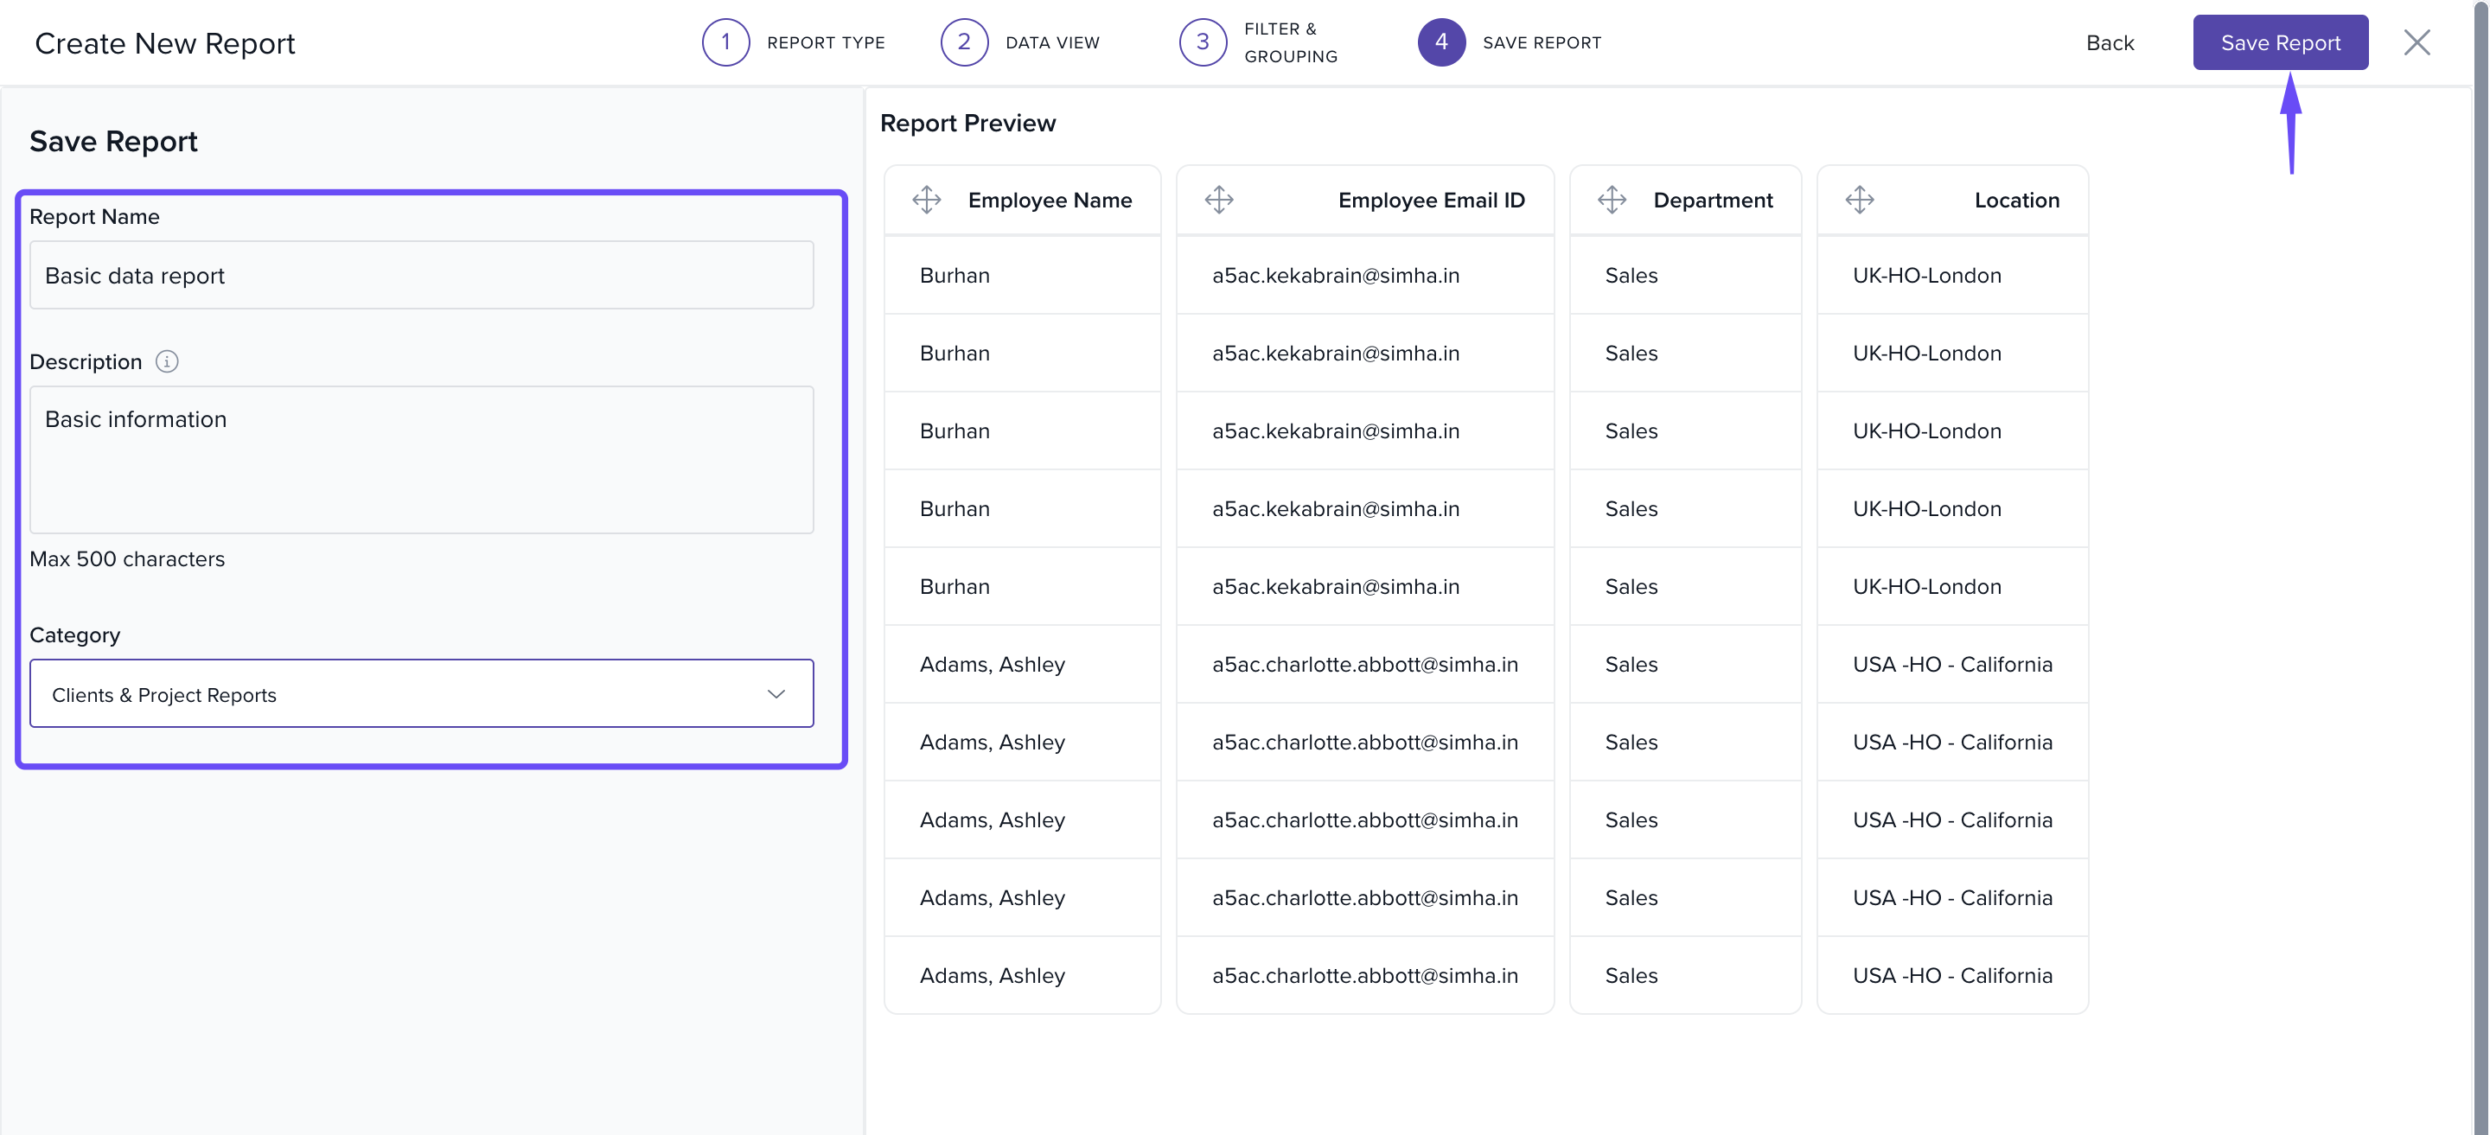Viewport: 2490px width, 1135px height.
Task: Click step 1 circle icon
Action: coord(725,42)
